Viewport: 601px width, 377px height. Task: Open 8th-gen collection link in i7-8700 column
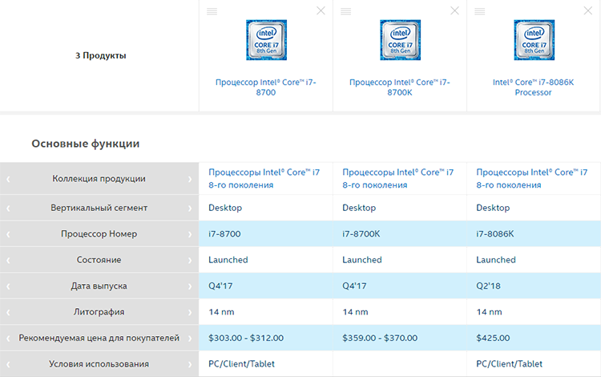point(264,178)
